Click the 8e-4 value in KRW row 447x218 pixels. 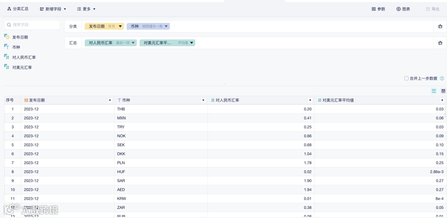click(439, 199)
